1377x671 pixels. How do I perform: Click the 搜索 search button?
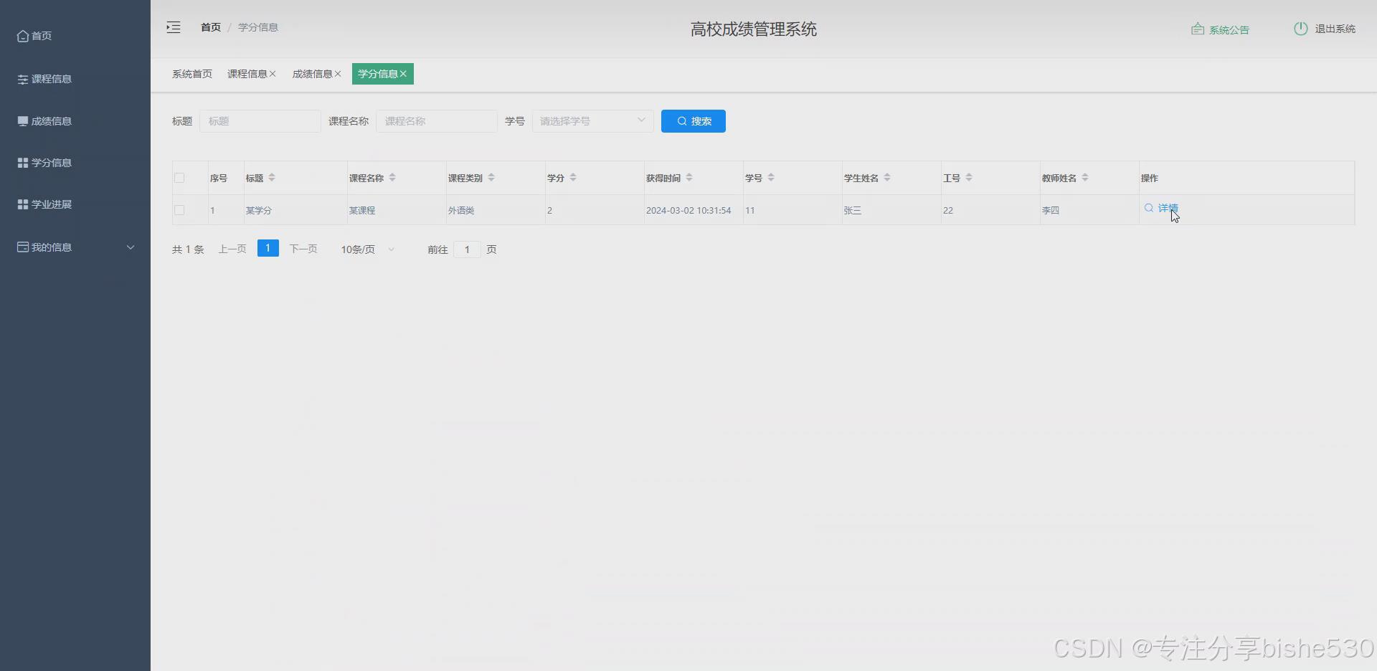click(694, 121)
